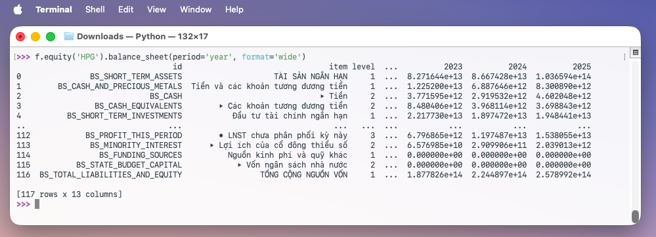Image resolution: width=656 pixels, height=237 pixels.
Task: Click 2024 value 1.897472e+13
Action: pos(499,116)
